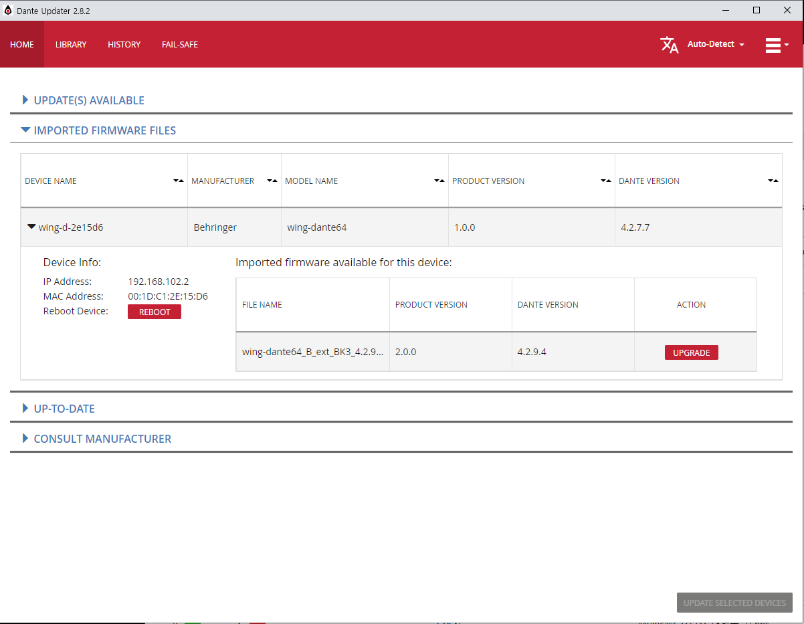Close the Dante Updater window

pos(787,10)
